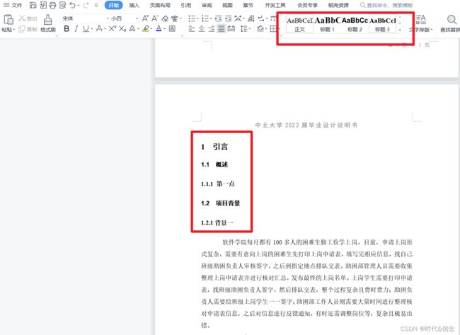Click the character border boxed A icon
460x335 pixels.
click(x=172, y=28)
